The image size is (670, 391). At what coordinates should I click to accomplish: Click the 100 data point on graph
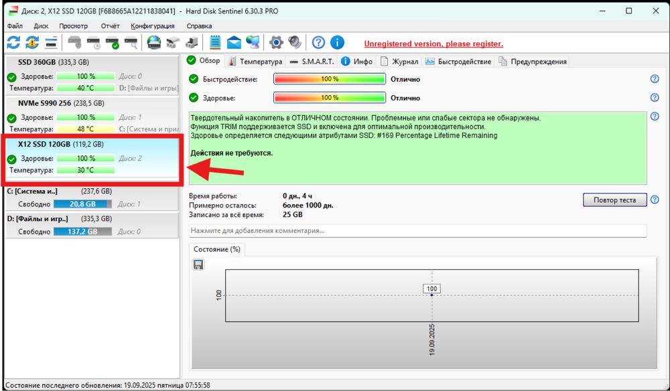(x=431, y=295)
